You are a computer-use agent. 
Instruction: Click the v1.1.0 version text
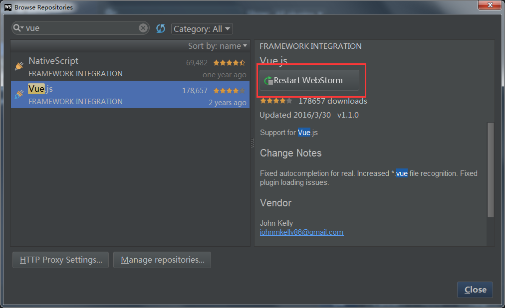click(348, 115)
